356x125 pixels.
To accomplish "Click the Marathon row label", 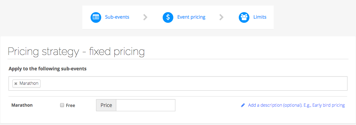I will [x=22, y=105].
